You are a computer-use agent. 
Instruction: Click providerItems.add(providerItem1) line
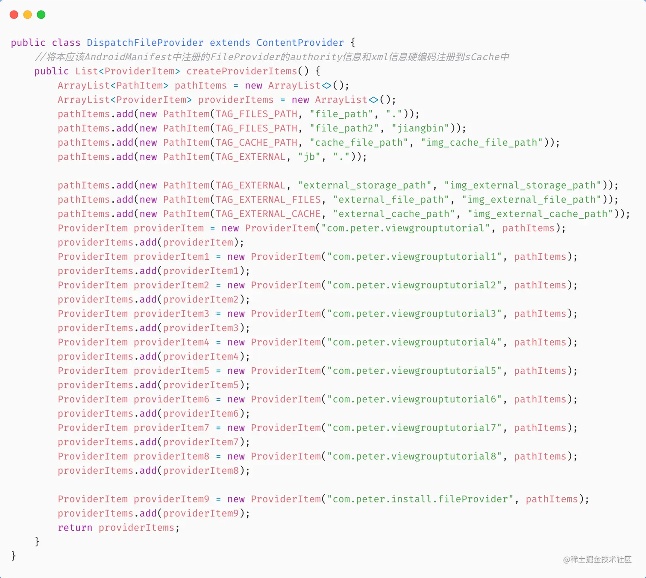(154, 271)
